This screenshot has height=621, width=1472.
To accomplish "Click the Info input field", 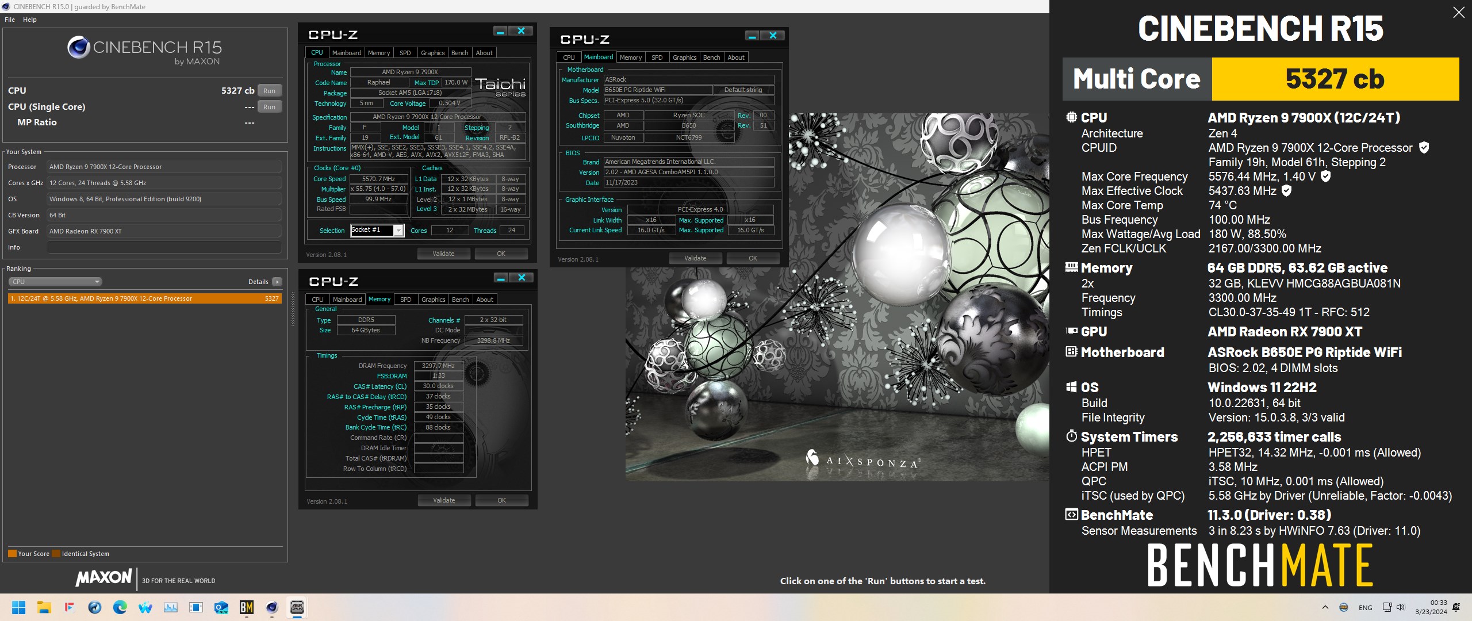I will click(164, 247).
